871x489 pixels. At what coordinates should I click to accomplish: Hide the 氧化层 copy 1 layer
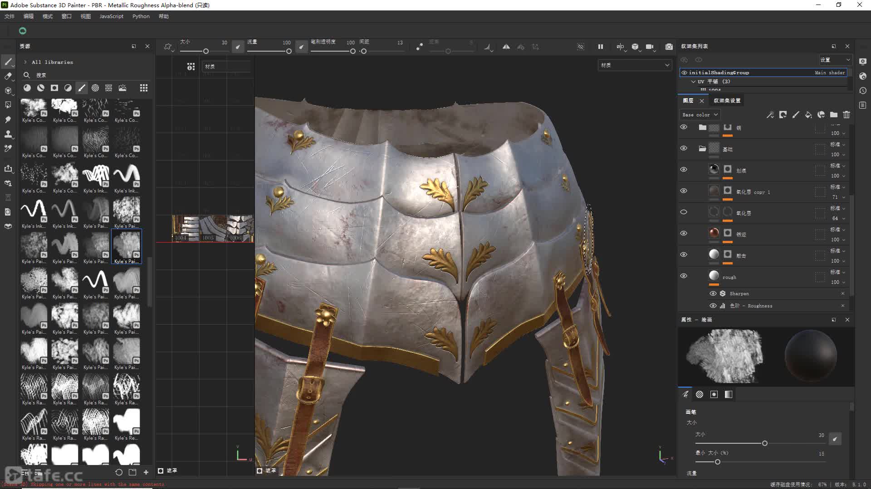tap(684, 191)
